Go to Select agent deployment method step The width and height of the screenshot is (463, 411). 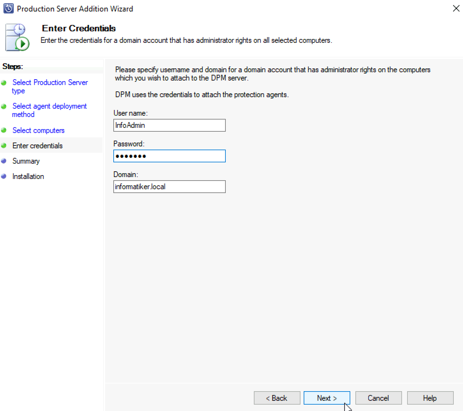point(49,110)
